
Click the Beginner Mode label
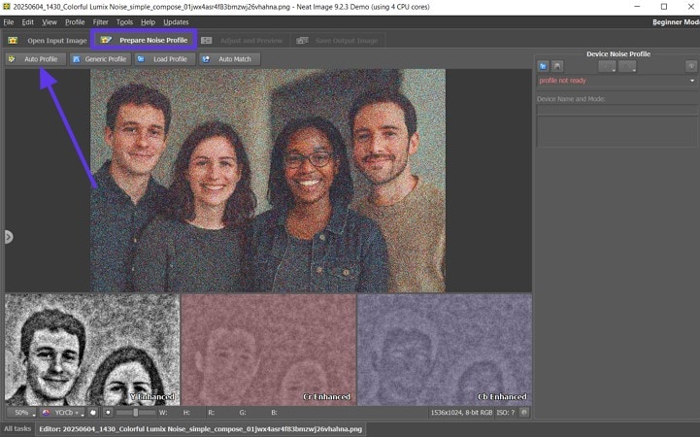tap(676, 22)
